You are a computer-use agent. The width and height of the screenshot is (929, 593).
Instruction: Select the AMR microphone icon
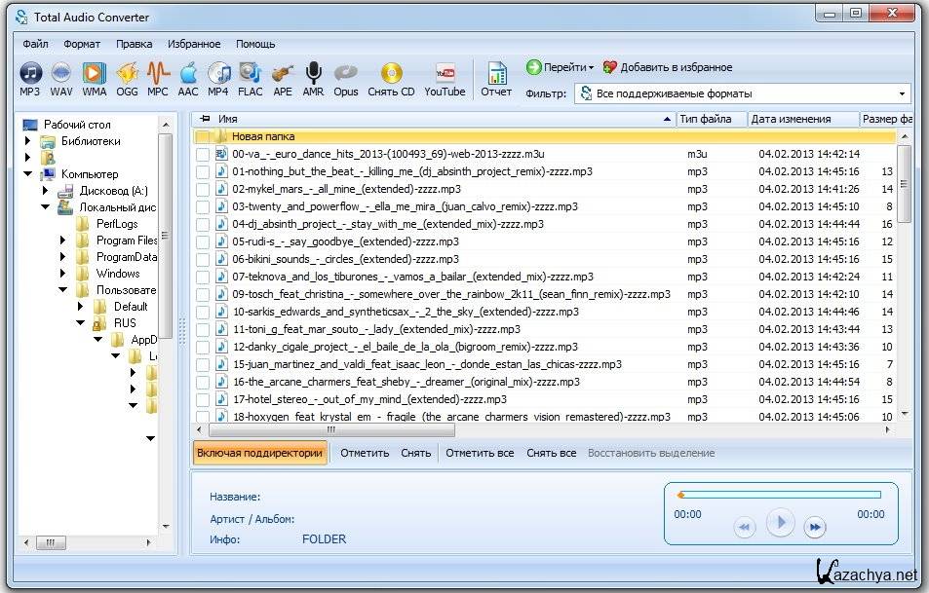[313, 77]
